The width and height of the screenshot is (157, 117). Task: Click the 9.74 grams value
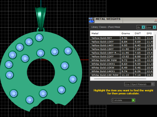(124, 71)
